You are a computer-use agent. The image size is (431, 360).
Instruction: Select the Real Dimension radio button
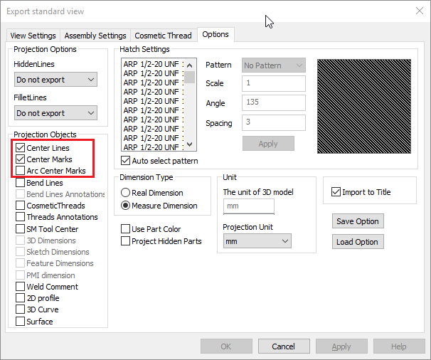pyautogui.click(x=126, y=193)
